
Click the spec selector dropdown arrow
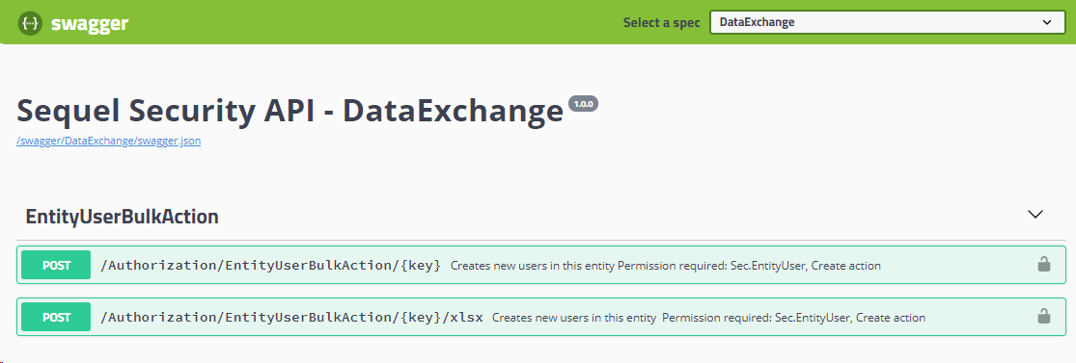(1047, 22)
